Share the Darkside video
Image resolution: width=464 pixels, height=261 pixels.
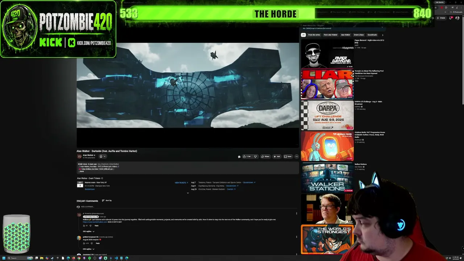click(266, 157)
